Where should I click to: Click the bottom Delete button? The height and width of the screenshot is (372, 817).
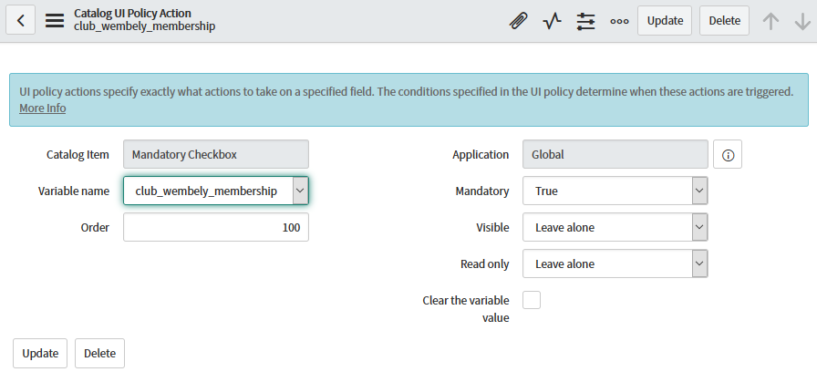tap(99, 353)
